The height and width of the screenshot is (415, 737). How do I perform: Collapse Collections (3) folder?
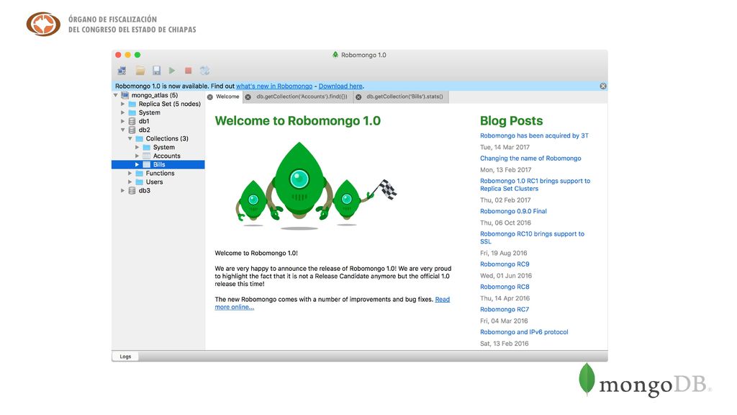pyautogui.click(x=130, y=139)
